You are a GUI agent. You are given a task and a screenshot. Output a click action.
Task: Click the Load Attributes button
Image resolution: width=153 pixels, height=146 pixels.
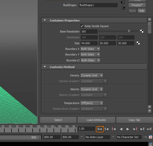coord(96,120)
